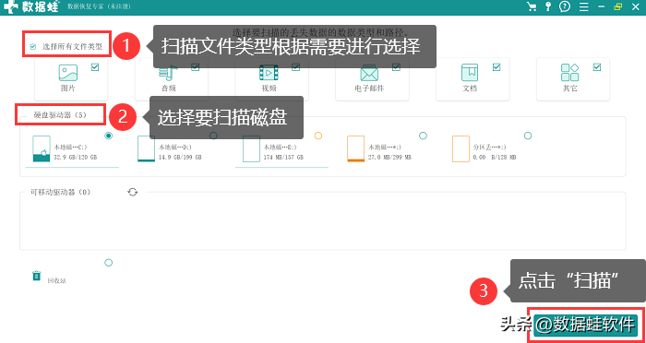Click the 文档 document type icon
This screenshot has width=646, height=343.
470,73
